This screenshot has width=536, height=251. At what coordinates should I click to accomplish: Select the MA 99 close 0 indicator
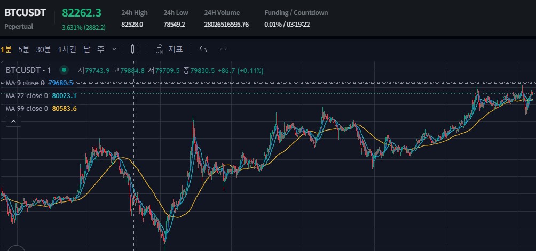(x=27, y=109)
